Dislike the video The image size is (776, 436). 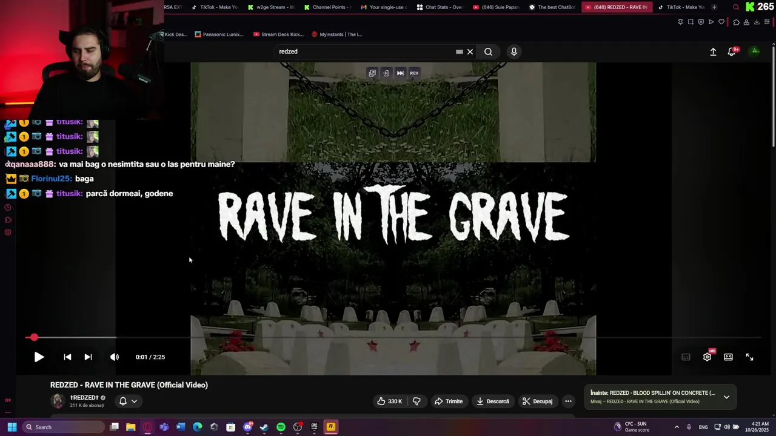coord(416,401)
